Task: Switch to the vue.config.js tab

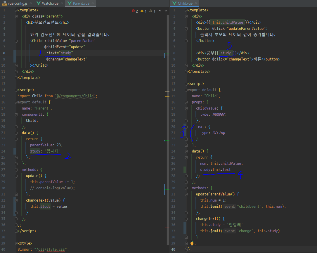Action: (x=18, y=3)
